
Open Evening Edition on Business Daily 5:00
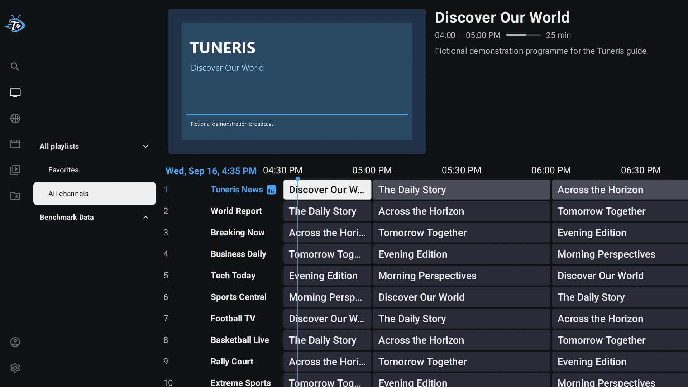click(x=462, y=254)
